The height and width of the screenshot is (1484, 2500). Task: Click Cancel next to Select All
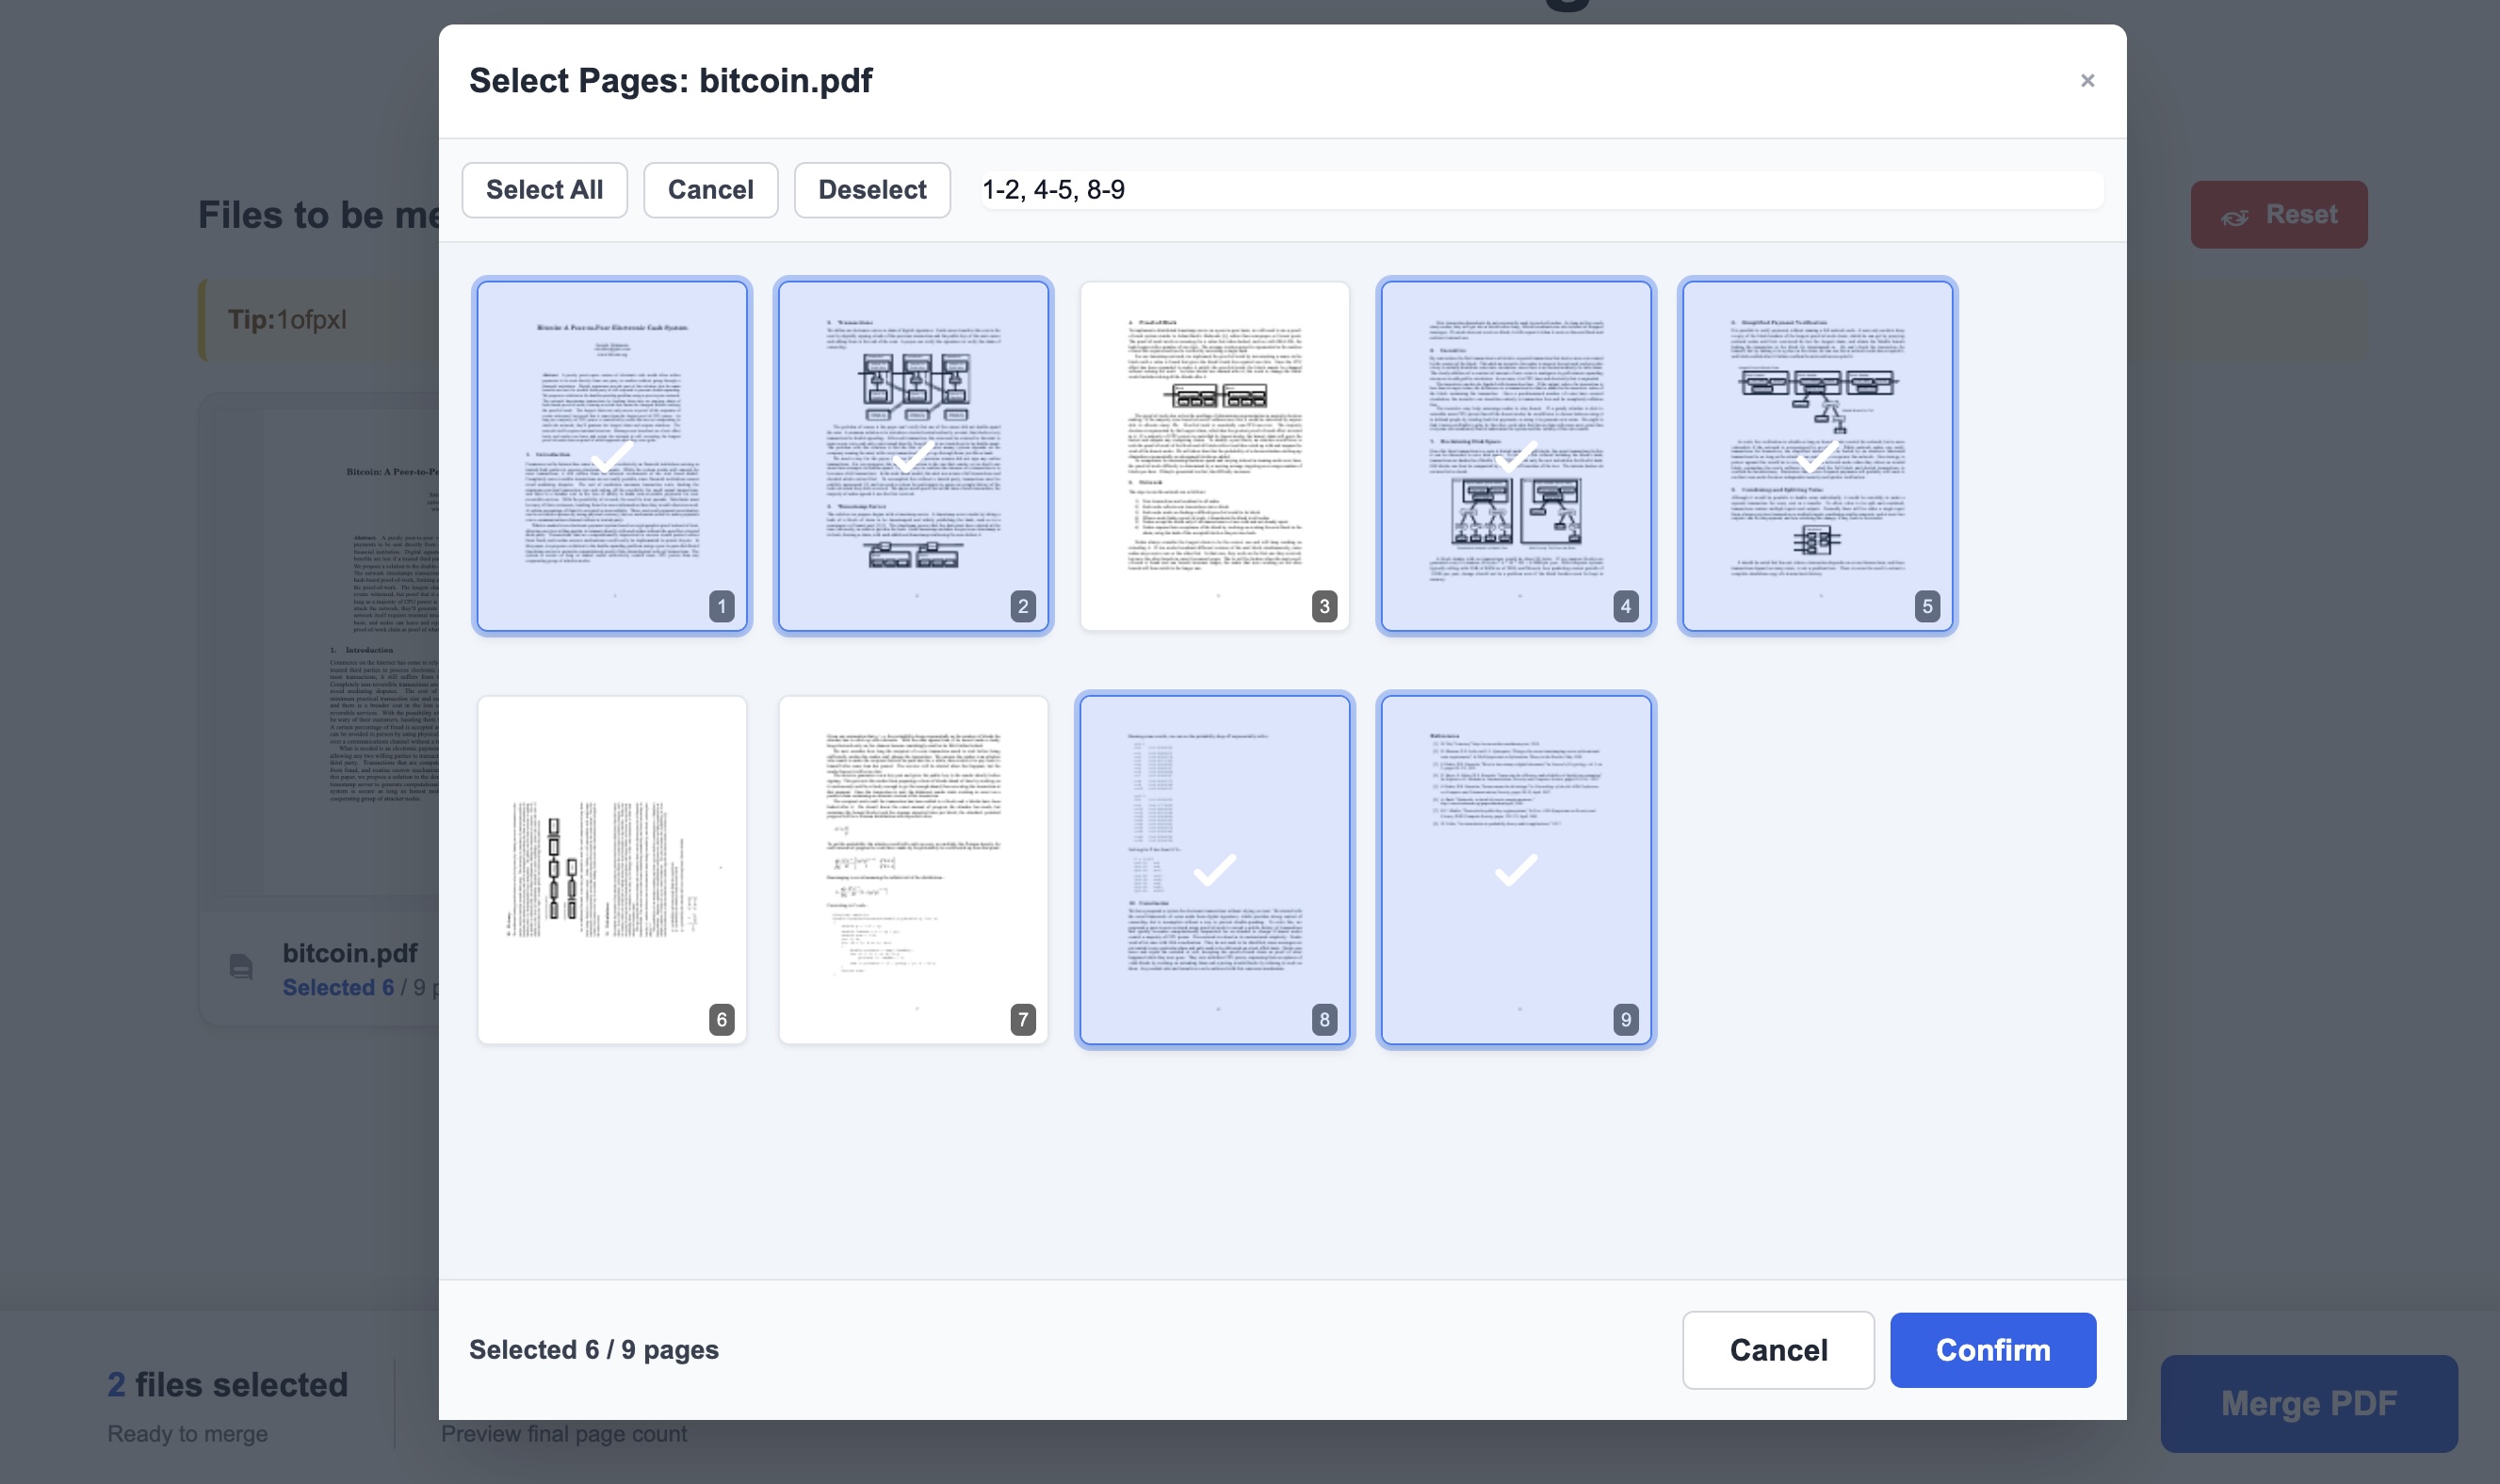pyautogui.click(x=710, y=190)
